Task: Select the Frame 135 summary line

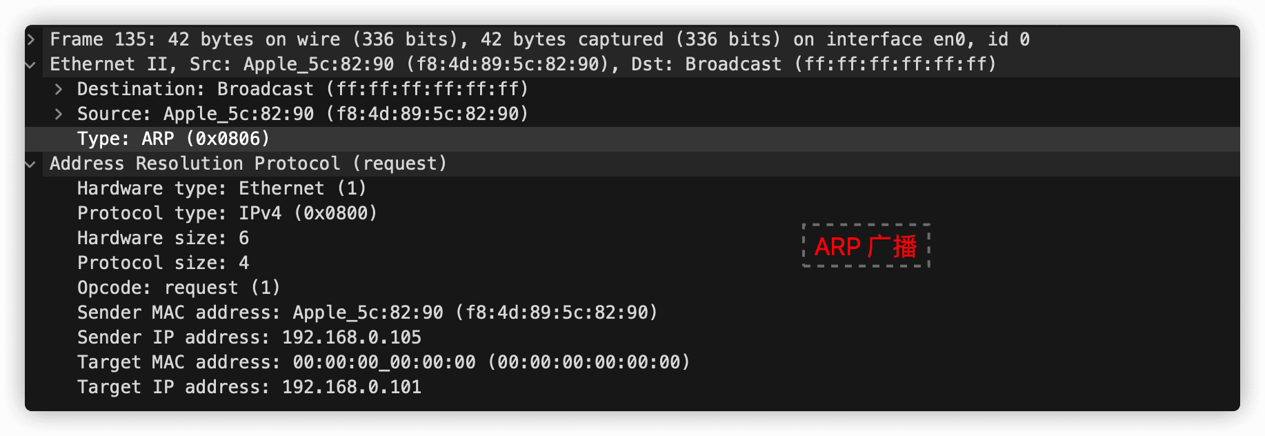Action: [540, 40]
